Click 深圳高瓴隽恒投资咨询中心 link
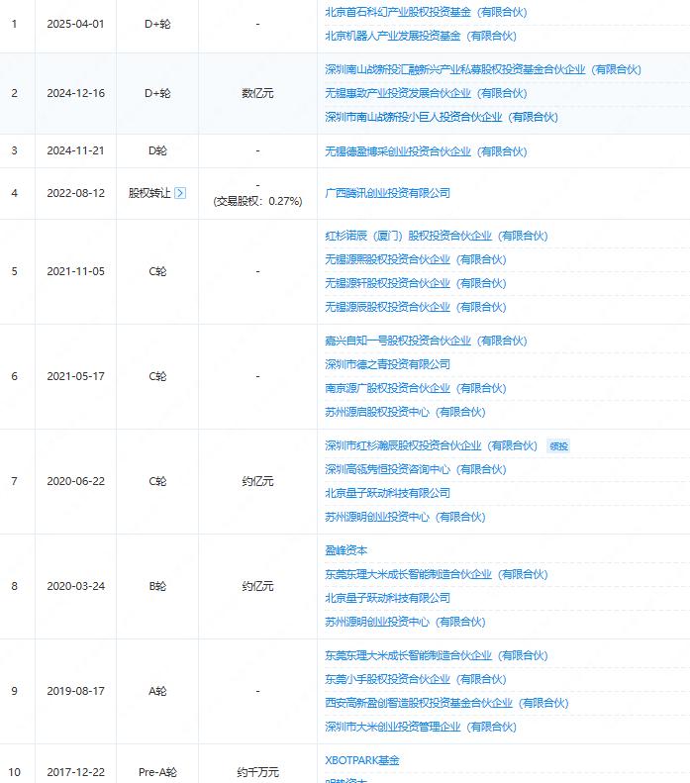 coord(387,469)
